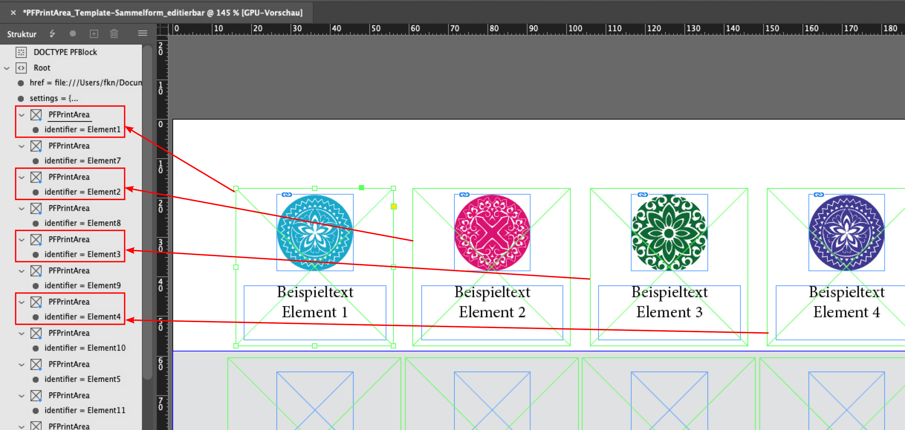Click the yellow handle on selected frame
The width and height of the screenshot is (905, 430).
394,206
